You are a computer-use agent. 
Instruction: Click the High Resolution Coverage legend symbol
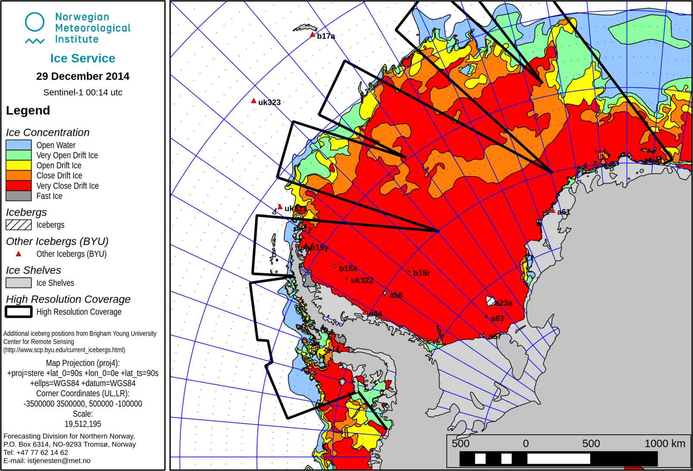click(18, 312)
